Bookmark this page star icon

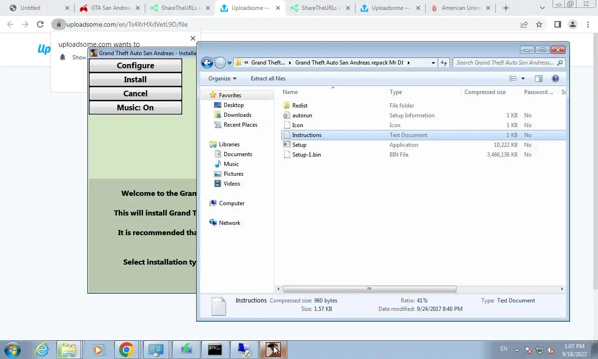[539, 24]
